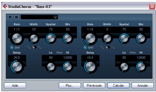This screenshot has height=92, width=156.
Task: Click the Cubase logo in the title bar
Action: (5, 6)
